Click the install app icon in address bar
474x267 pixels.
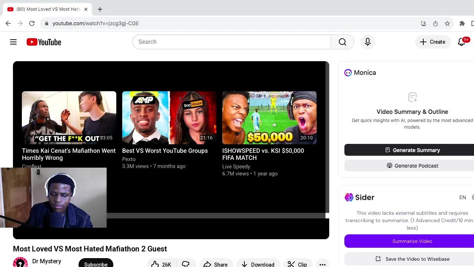pyautogui.click(x=424, y=23)
